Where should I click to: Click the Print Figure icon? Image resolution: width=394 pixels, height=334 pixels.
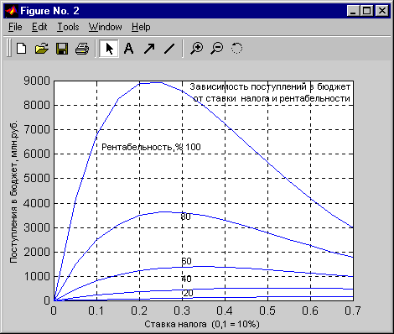[x=82, y=49]
